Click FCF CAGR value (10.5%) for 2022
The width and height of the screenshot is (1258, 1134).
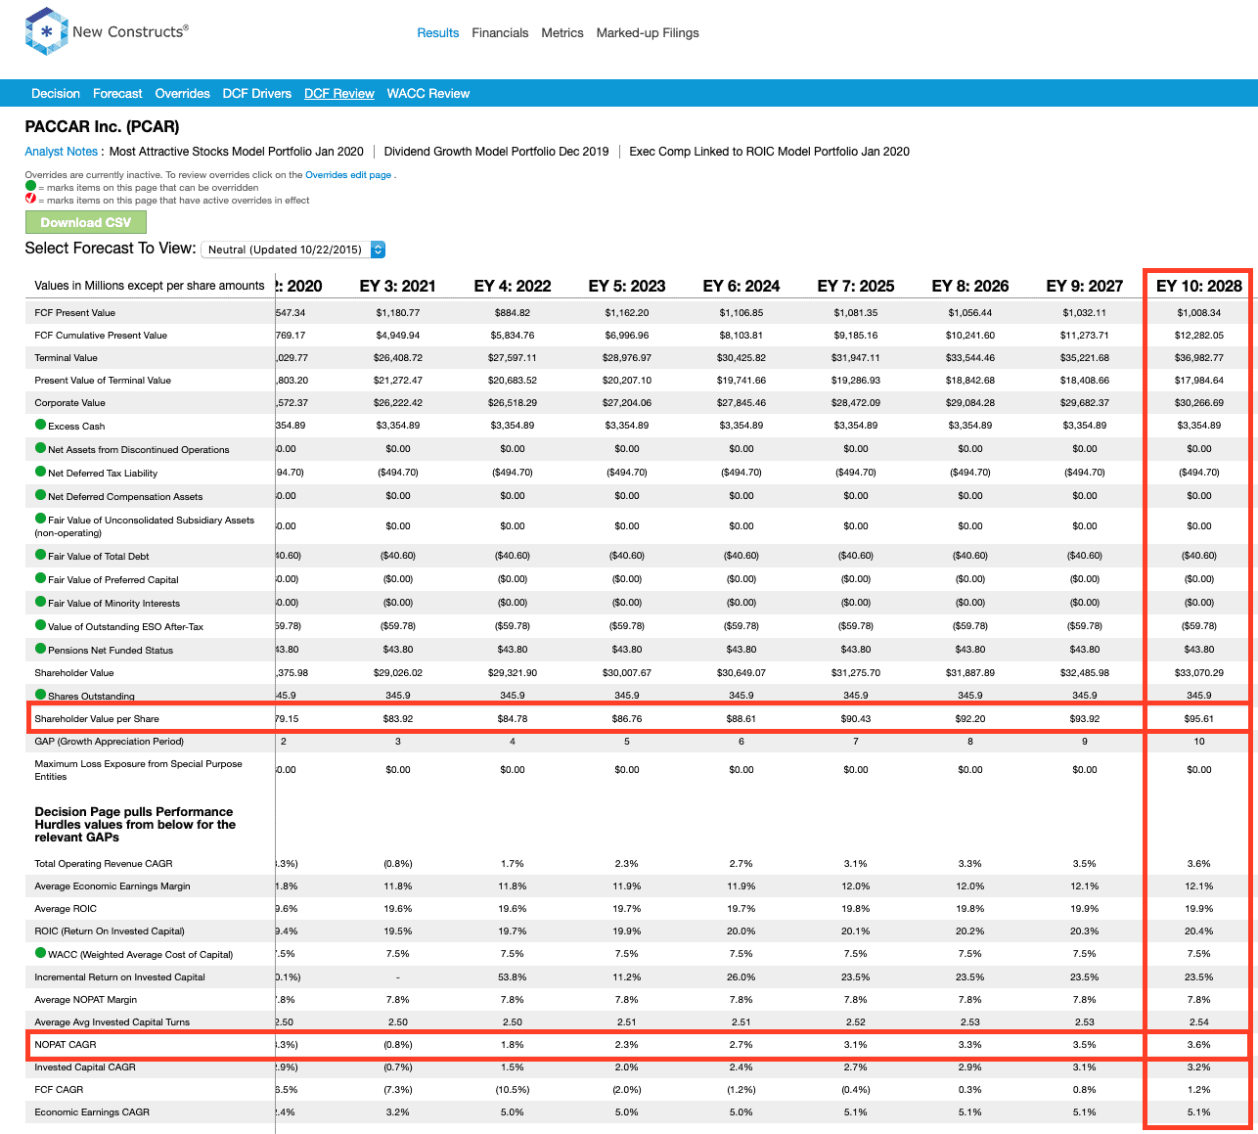point(513,1089)
